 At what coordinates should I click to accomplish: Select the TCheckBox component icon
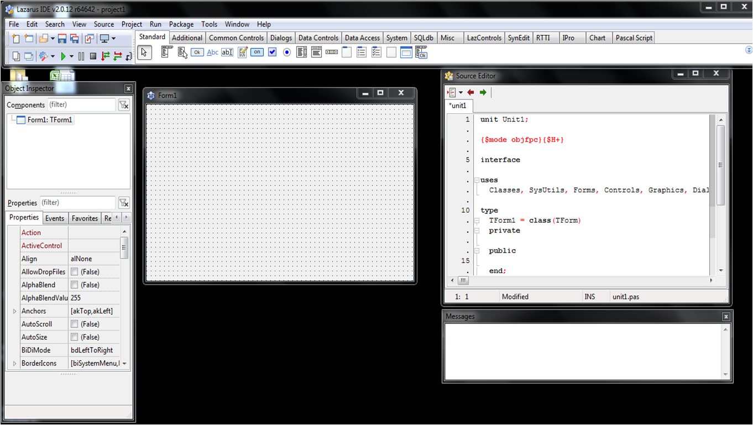272,53
